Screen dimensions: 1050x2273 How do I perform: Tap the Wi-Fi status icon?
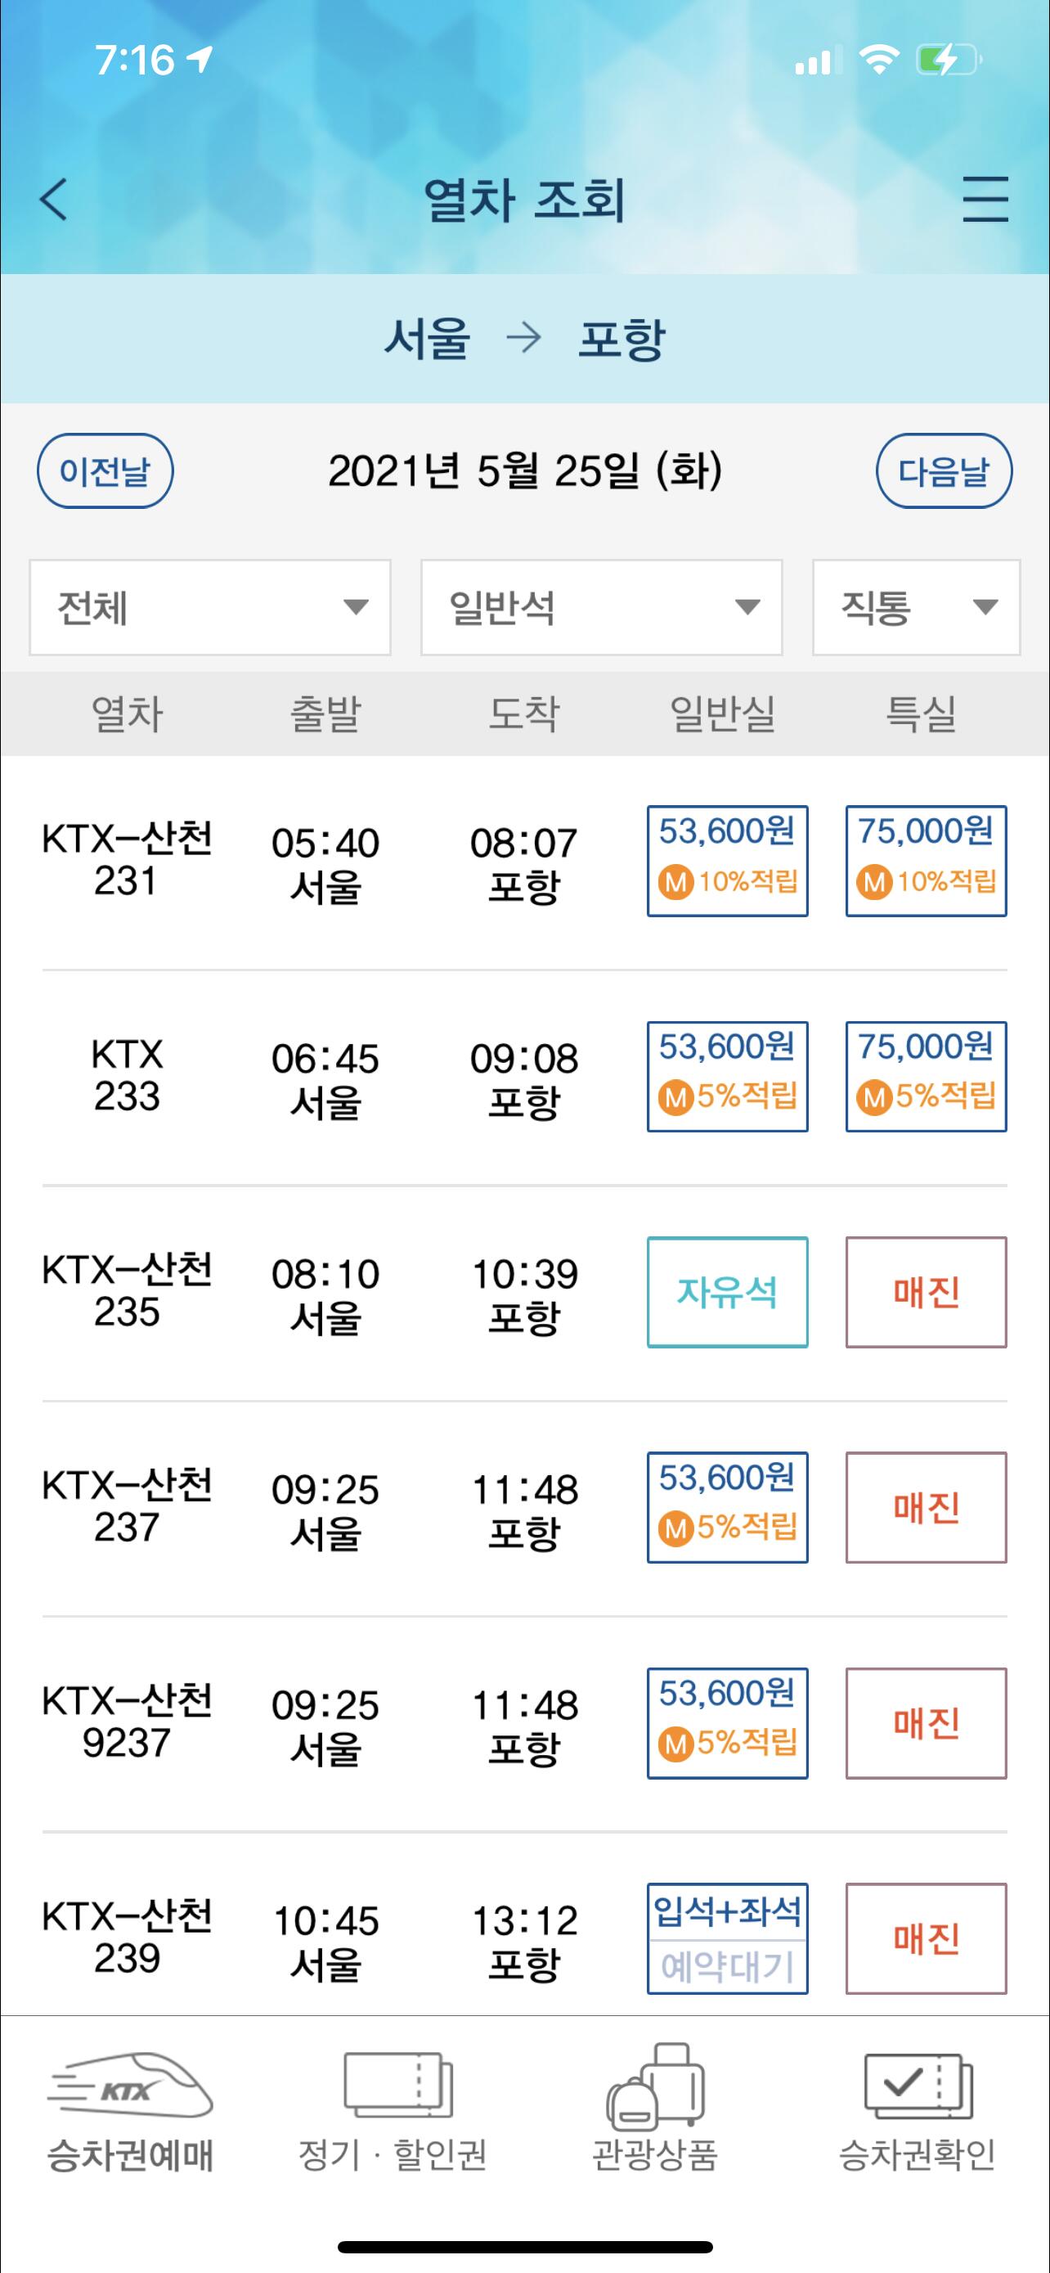[x=878, y=60]
